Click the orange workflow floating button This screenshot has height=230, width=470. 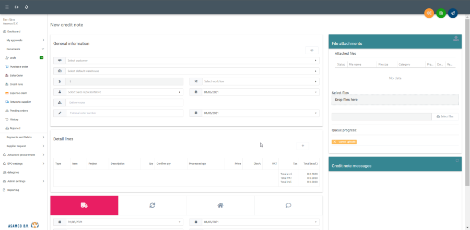pos(429,13)
